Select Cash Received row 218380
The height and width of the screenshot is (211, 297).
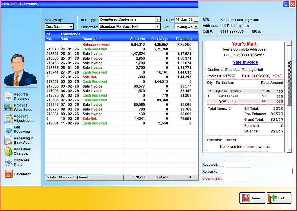click(121, 95)
